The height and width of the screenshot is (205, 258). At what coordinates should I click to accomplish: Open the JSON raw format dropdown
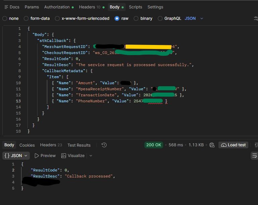[x=194, y=18]
